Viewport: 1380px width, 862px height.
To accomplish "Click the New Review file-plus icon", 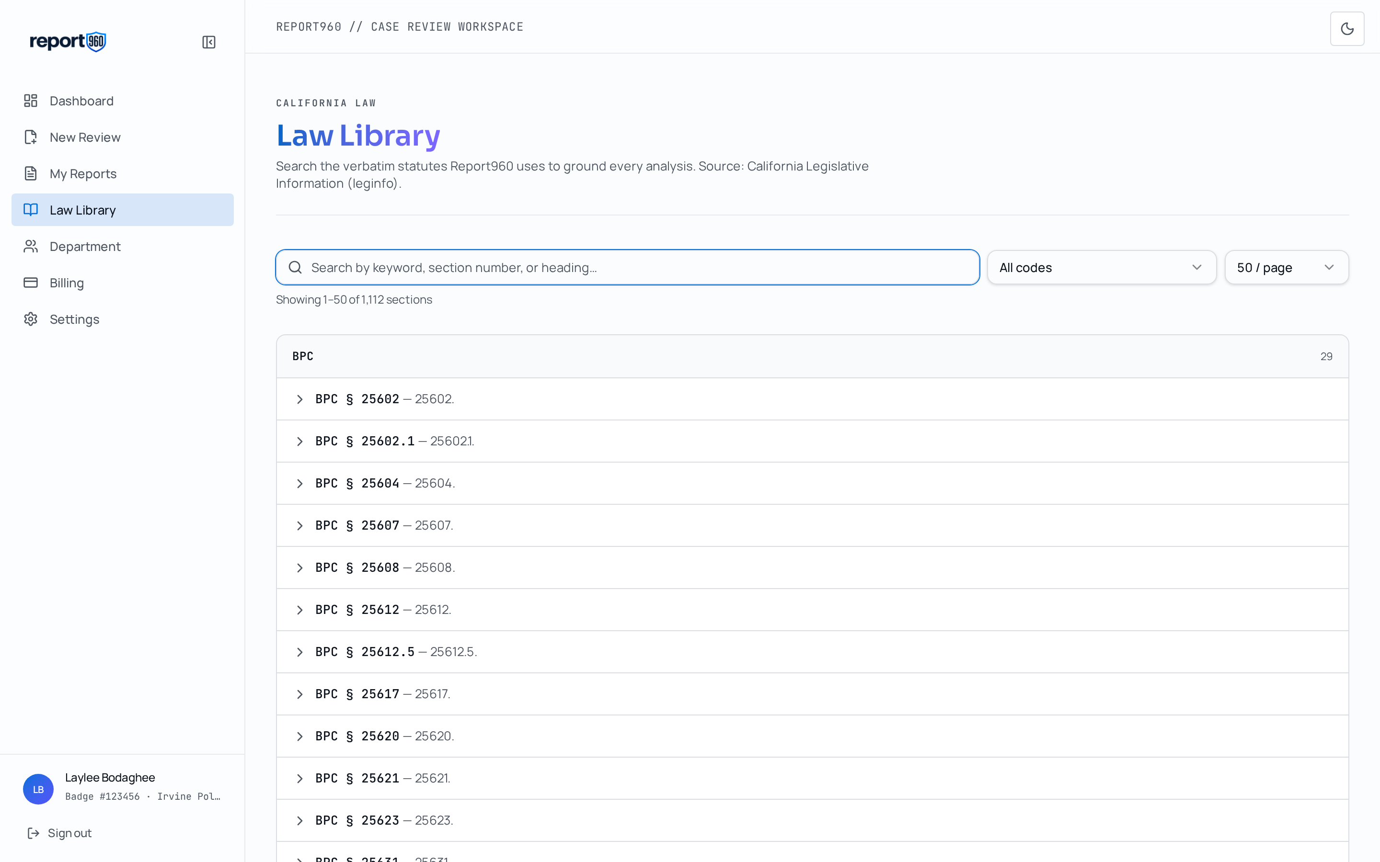I will point(31,137).
